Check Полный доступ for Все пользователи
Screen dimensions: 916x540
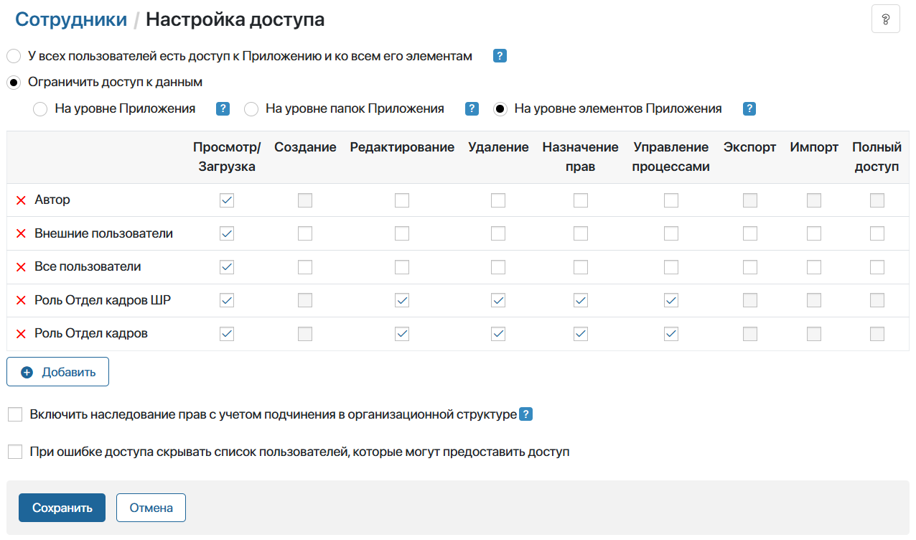point(877,267)
